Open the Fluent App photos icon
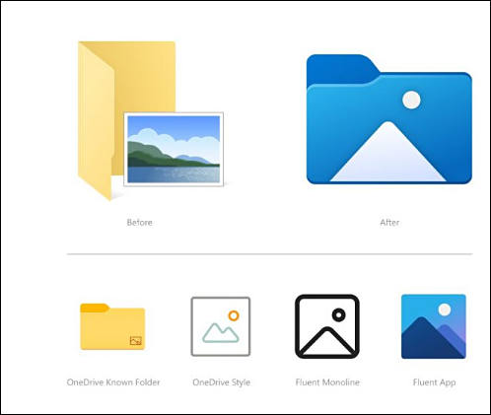This screenshot has width=491, height=415. pyautogui.click(x=434, y=326)
